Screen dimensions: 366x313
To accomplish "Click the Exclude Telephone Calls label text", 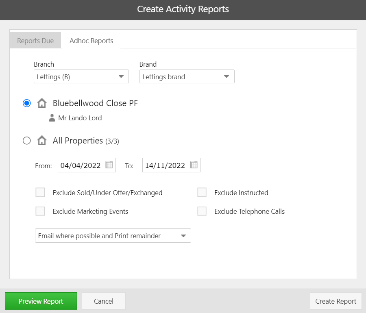I will (x=250, y=211).
